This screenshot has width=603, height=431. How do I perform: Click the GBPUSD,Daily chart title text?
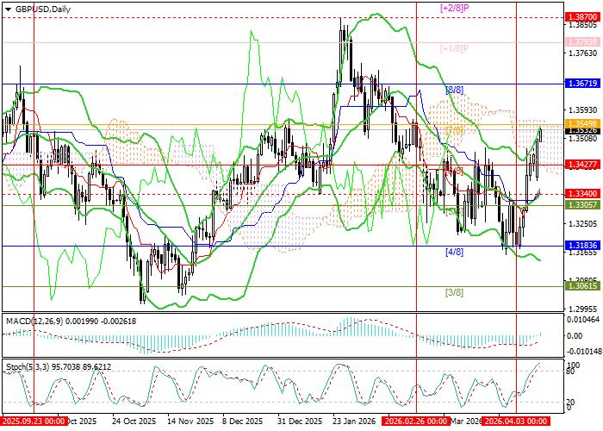click(x=43, y=9)
